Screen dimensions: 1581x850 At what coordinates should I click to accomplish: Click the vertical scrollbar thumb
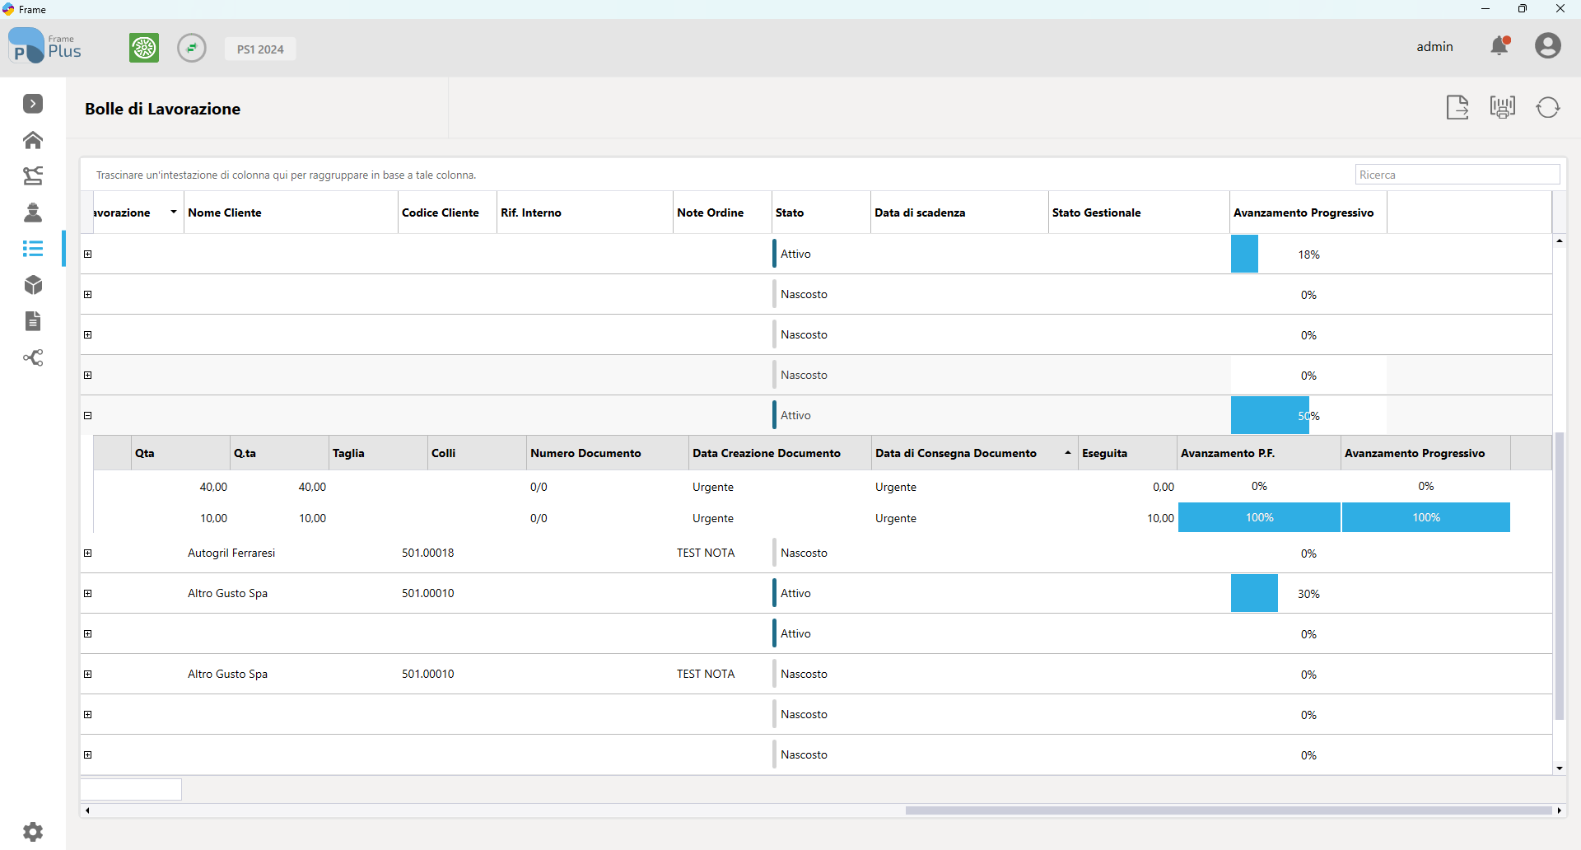1559,577
